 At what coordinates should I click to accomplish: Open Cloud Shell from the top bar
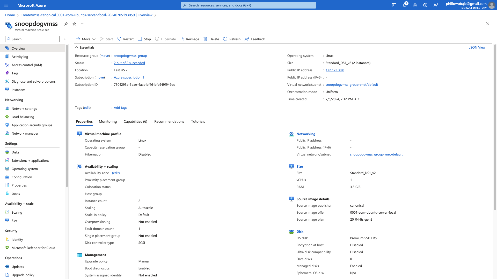[x=394, y=5]
